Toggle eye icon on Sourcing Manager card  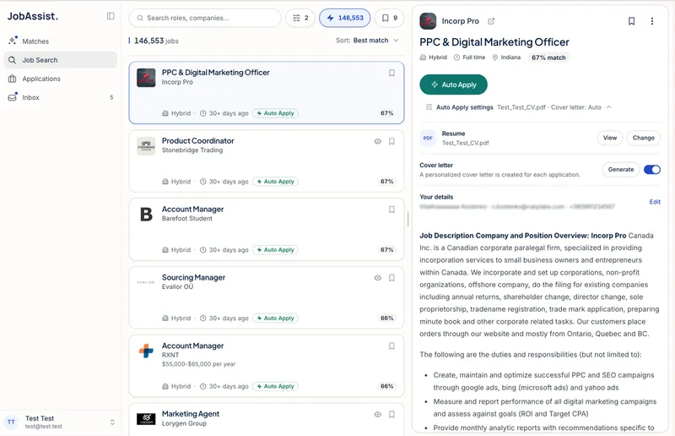pyautogui.click(x=377, y=278)
